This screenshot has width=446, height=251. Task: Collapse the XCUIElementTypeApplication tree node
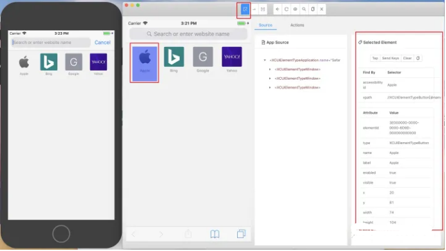tap(265, 60)
